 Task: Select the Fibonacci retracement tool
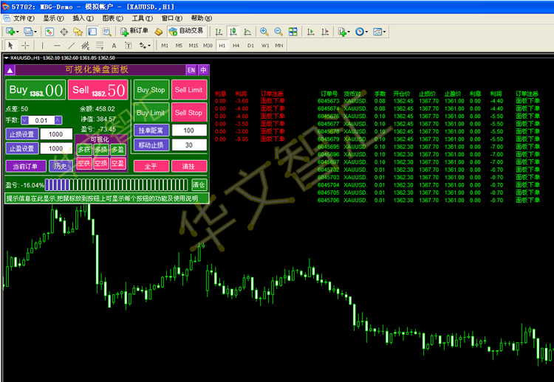pos(100,45)
